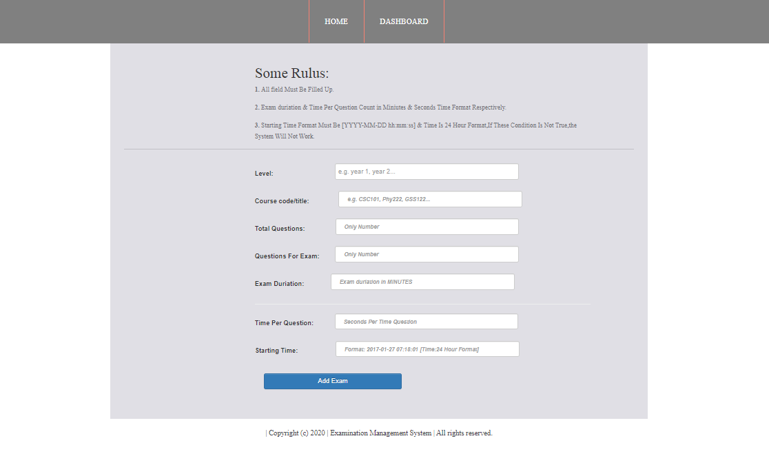Viewport: 769px width, 465px height.
Task: Click the Examination Management System footer text
Action: click(380, 433)
